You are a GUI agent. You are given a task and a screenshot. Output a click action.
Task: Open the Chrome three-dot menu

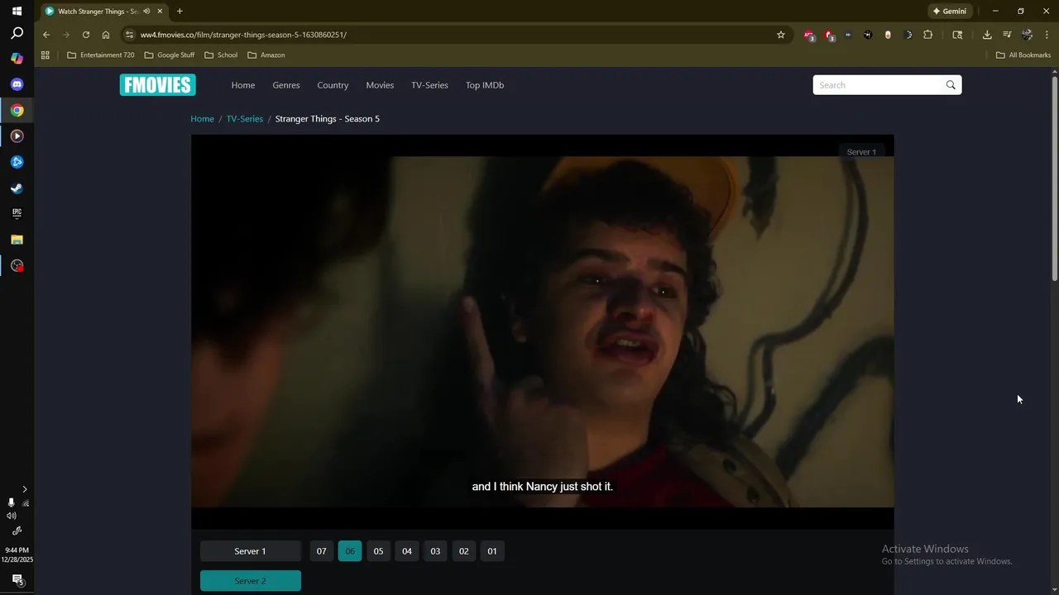coord(1047,35)
